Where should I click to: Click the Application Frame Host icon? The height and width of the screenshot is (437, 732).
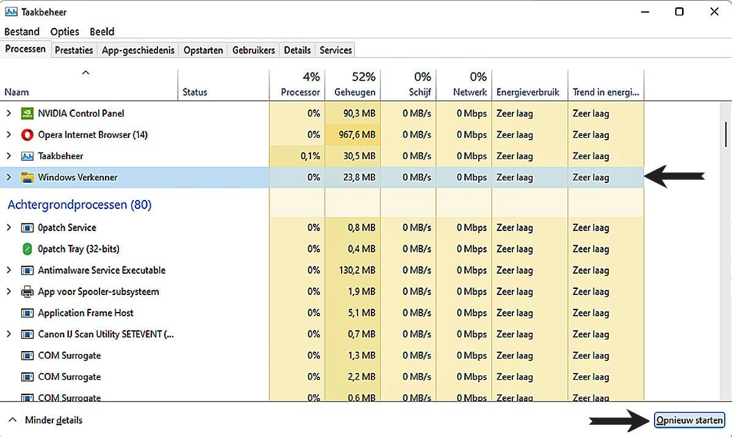tap(27, 313)
